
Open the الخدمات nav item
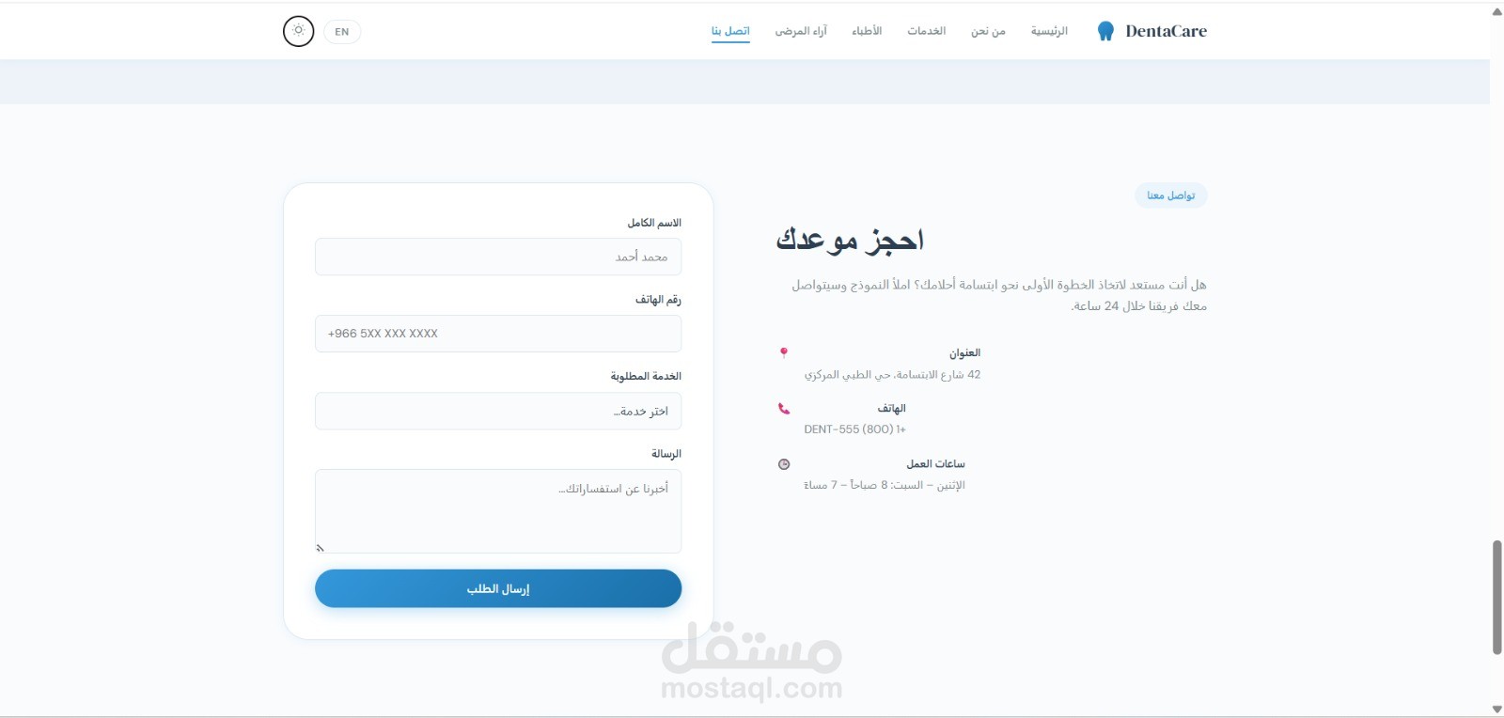point(926,31)
